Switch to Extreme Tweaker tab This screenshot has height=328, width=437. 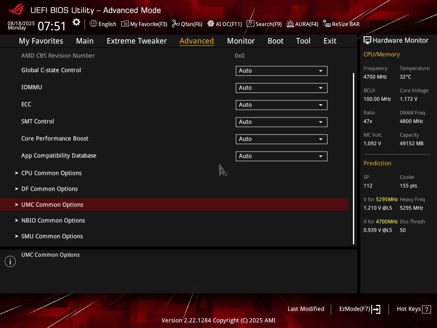coord(137,41)
